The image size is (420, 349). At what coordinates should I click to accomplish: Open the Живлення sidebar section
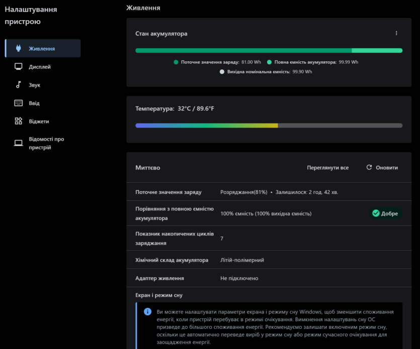(x=43, y=48)
